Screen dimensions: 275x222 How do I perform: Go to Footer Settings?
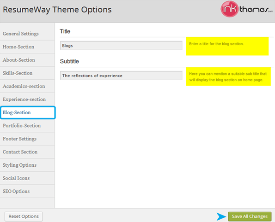point(27,139)
